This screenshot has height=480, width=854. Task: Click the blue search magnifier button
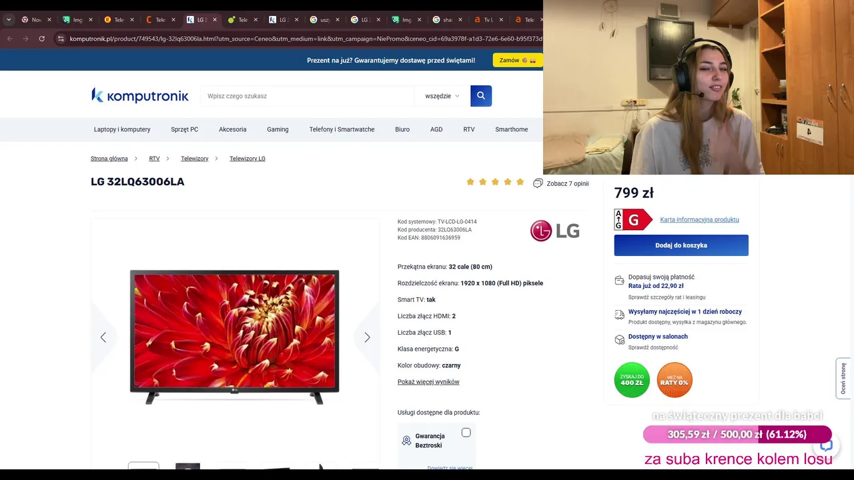coord(481,96)
